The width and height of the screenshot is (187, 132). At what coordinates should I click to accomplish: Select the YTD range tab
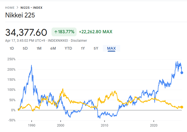pos(68,48)
